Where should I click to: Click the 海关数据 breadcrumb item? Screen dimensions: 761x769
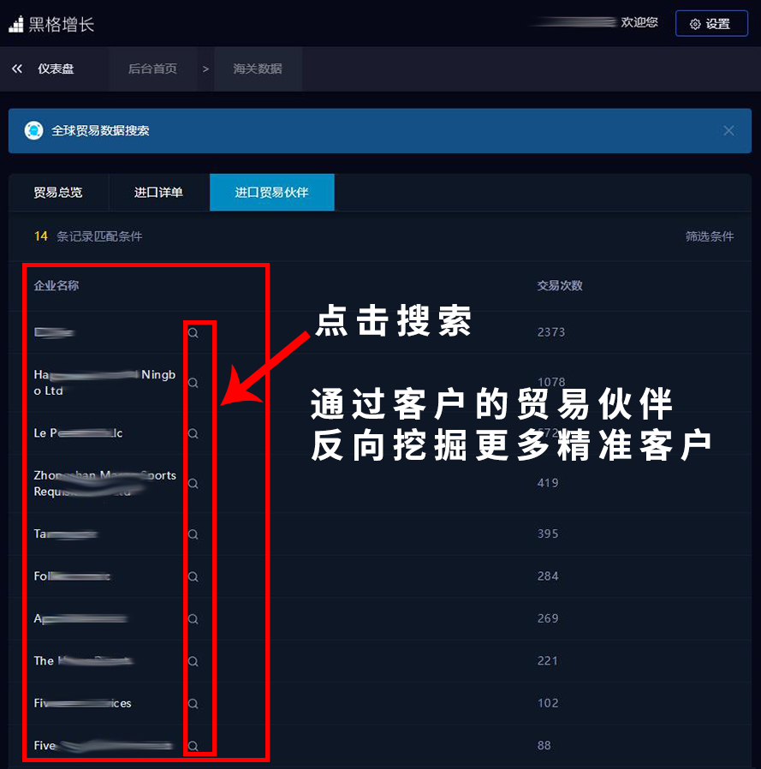[x=258, y=69]
